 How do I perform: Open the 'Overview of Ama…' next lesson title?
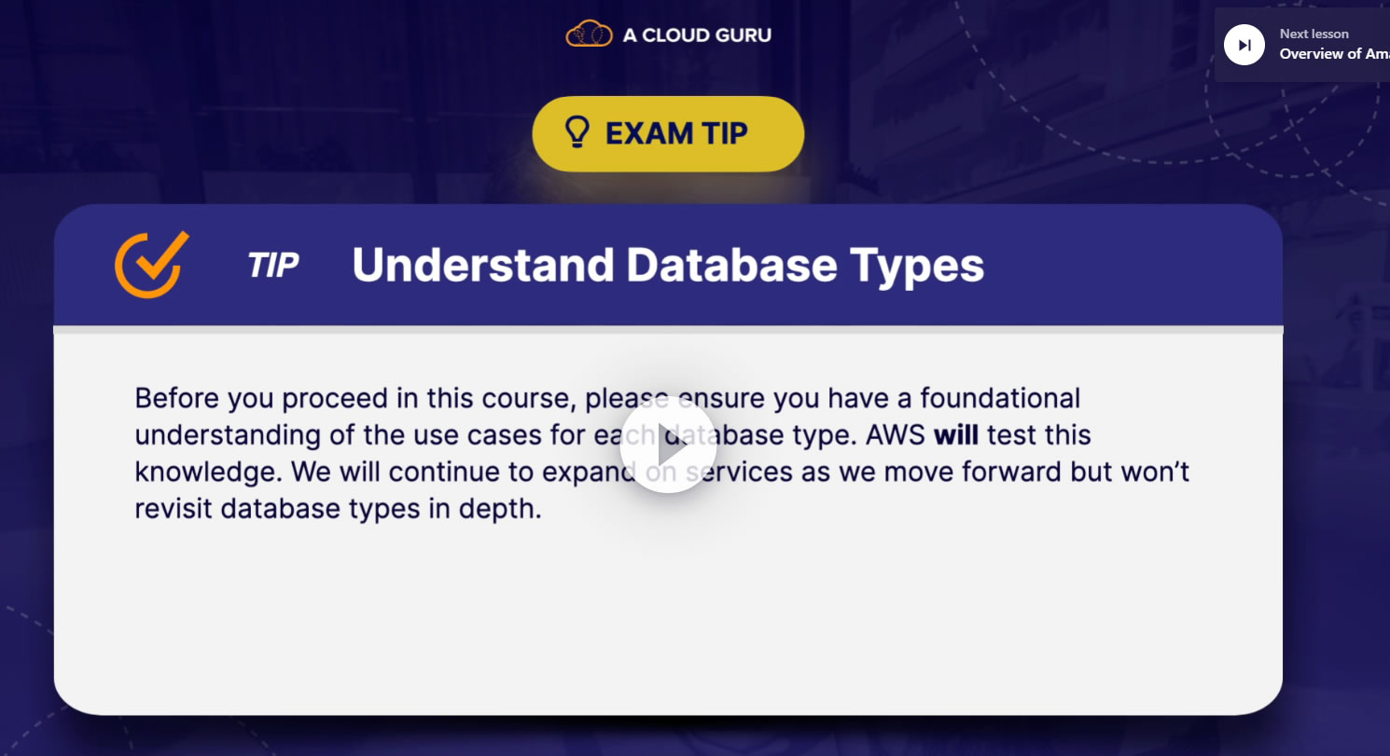(x=1334, y=54)
